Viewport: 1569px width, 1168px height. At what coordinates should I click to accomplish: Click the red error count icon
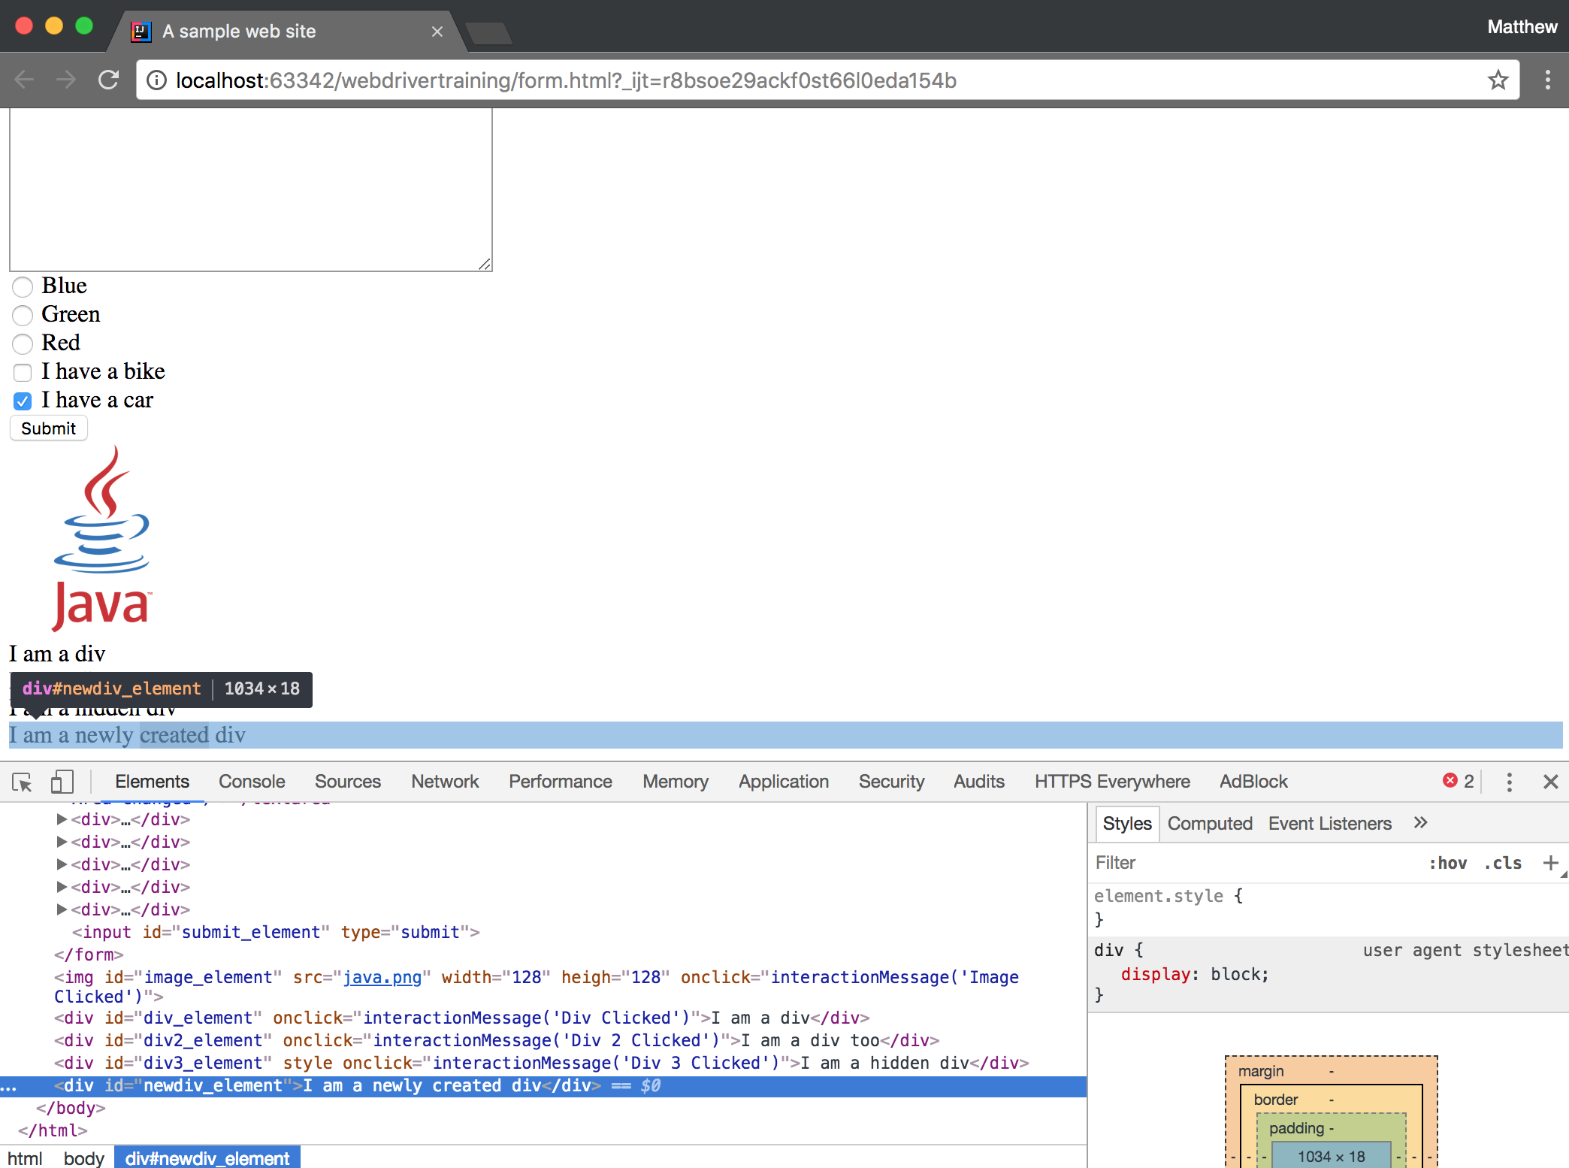point(1450,781)
